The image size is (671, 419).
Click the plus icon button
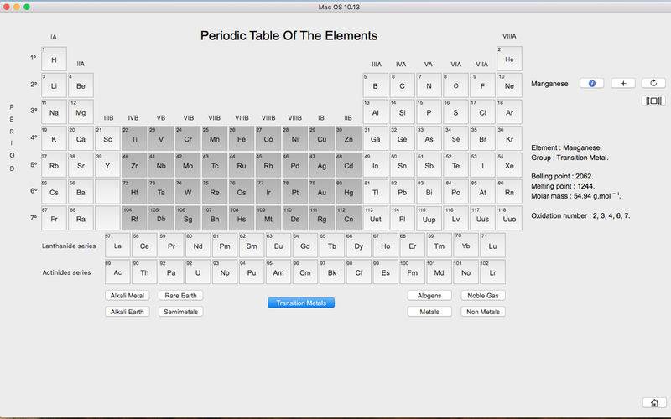623,83
